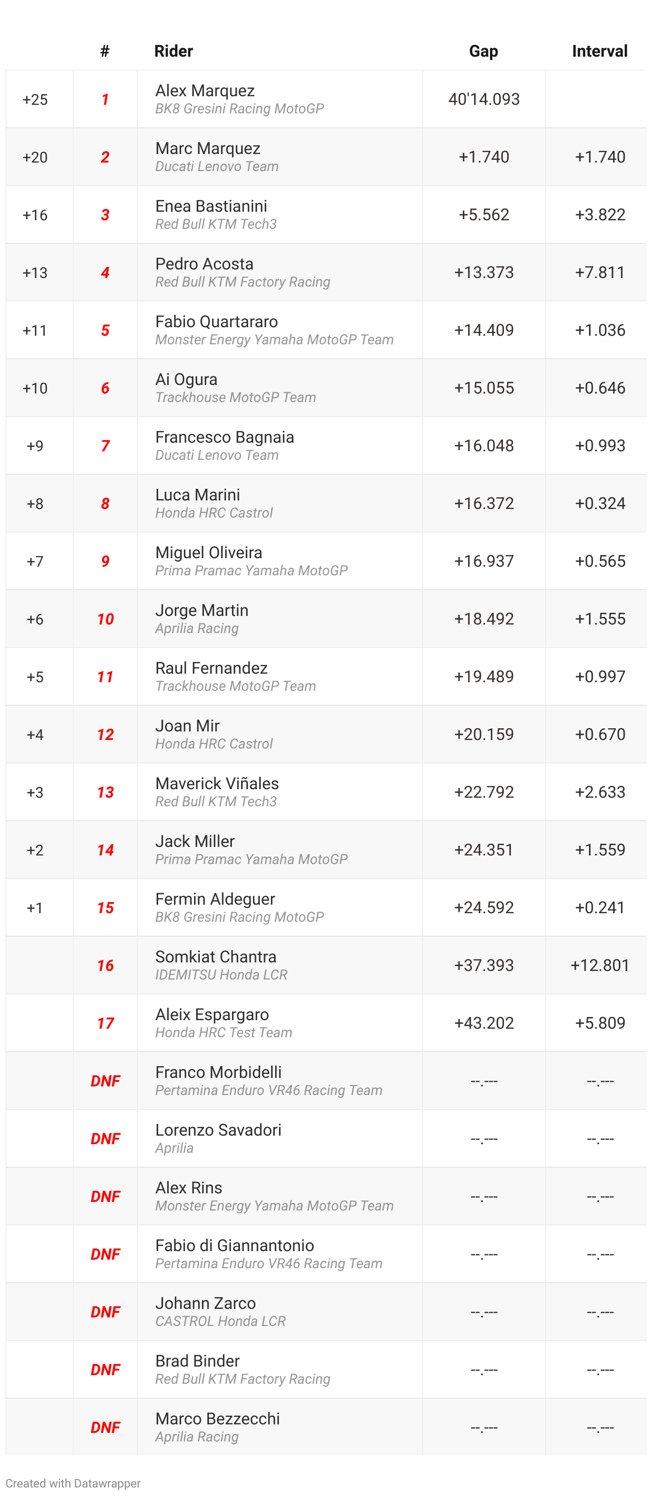The image size is (652, 1496).
Task: Select the Johann Zarco row
Action: 325,1312
